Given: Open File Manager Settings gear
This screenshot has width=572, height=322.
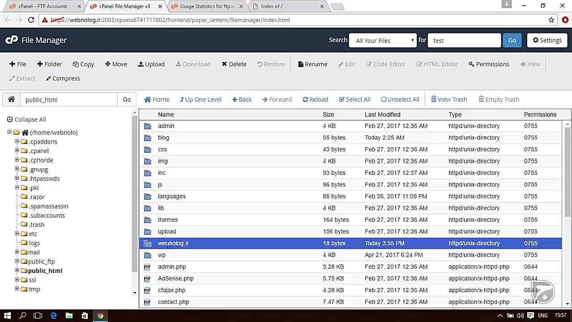Looking at the screenshot, I should tap(547, 40).
